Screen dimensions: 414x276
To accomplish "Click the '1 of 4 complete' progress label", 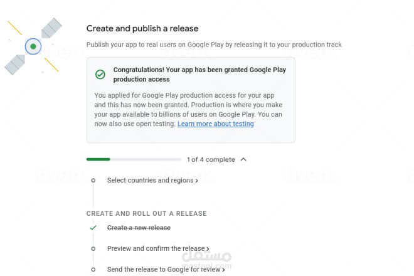I will click(x=211, y=159).
